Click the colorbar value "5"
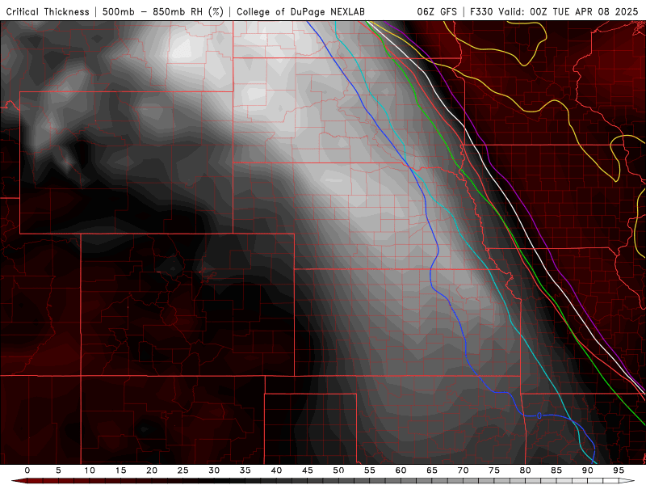This screenshot has width=646, height=485. (x=58, y=470)
